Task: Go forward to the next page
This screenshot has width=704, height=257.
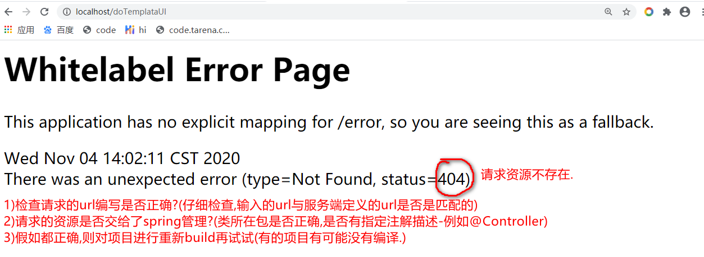Action: [x=26, y=12]
